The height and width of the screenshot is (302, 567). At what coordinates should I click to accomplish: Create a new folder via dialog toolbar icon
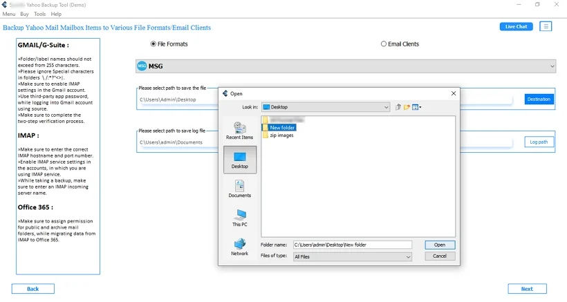[407, 107]
